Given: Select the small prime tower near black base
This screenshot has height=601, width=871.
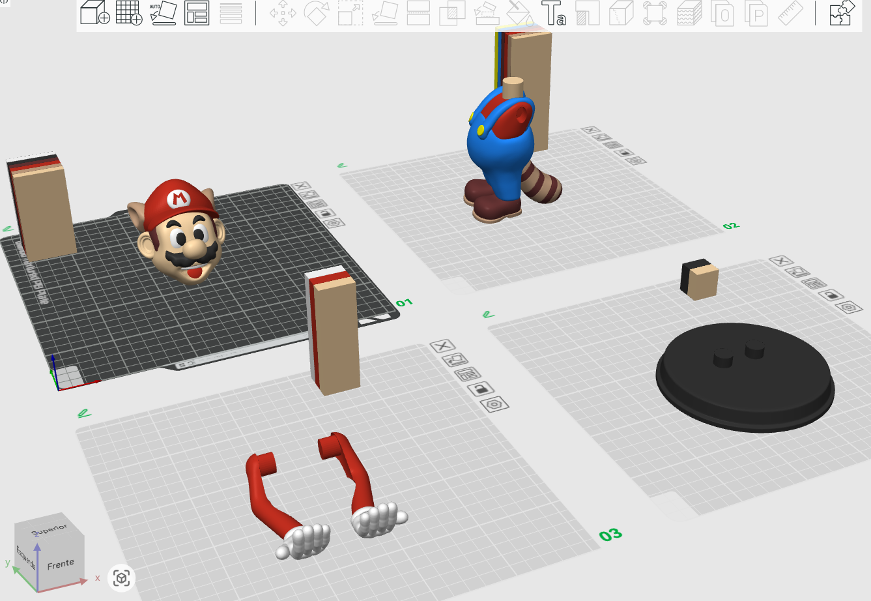Looking at the screenshot, I should 700,280.
